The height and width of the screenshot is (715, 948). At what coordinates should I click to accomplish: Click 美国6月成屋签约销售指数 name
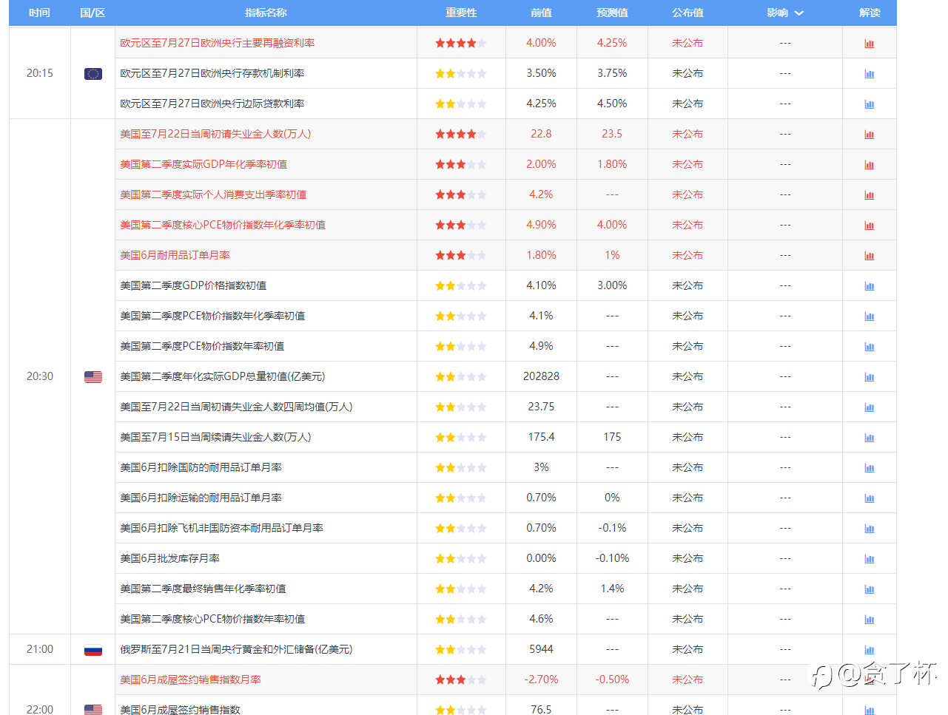[180, 709]
